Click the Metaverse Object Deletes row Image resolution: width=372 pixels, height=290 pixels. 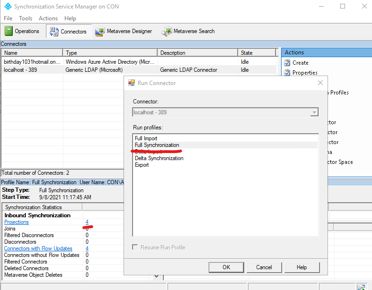(33, 275)
